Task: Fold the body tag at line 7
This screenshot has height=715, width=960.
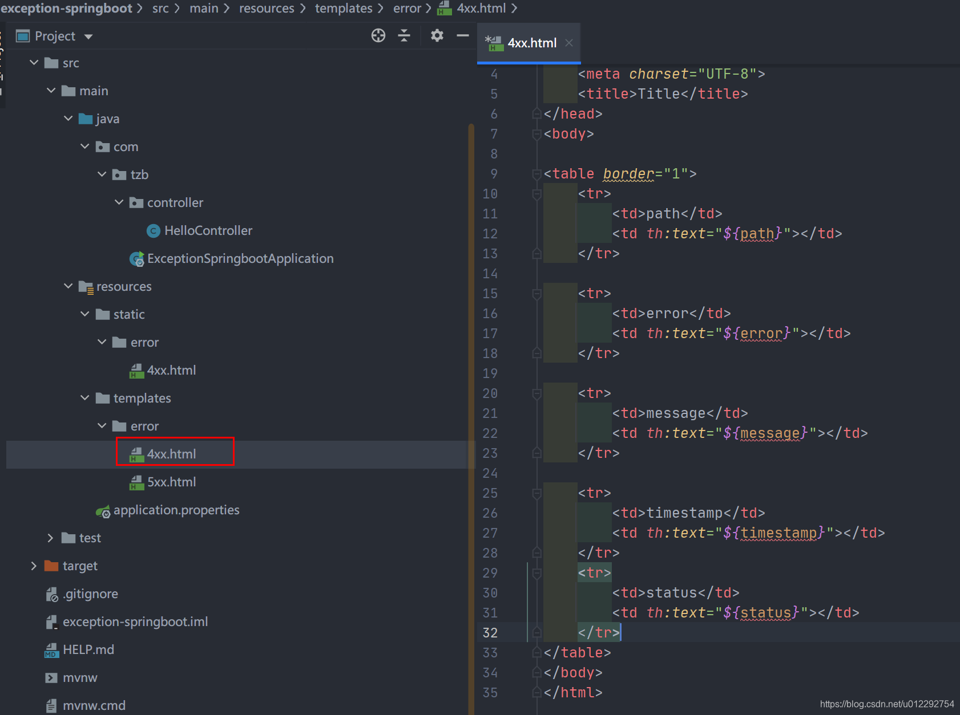Action: [537, 134]
